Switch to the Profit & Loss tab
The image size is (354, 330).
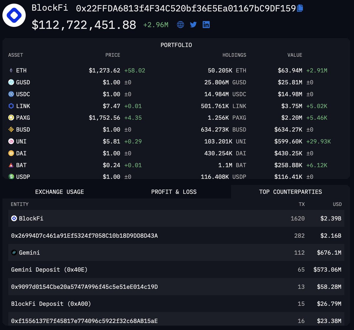tap(174, 192)
